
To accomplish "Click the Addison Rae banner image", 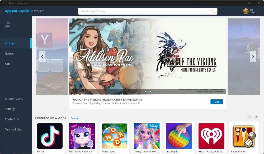I will (x=148, y=56).
